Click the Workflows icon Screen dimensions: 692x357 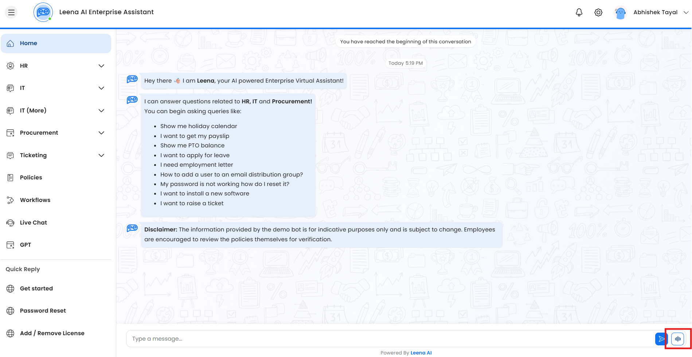point(11,200)
